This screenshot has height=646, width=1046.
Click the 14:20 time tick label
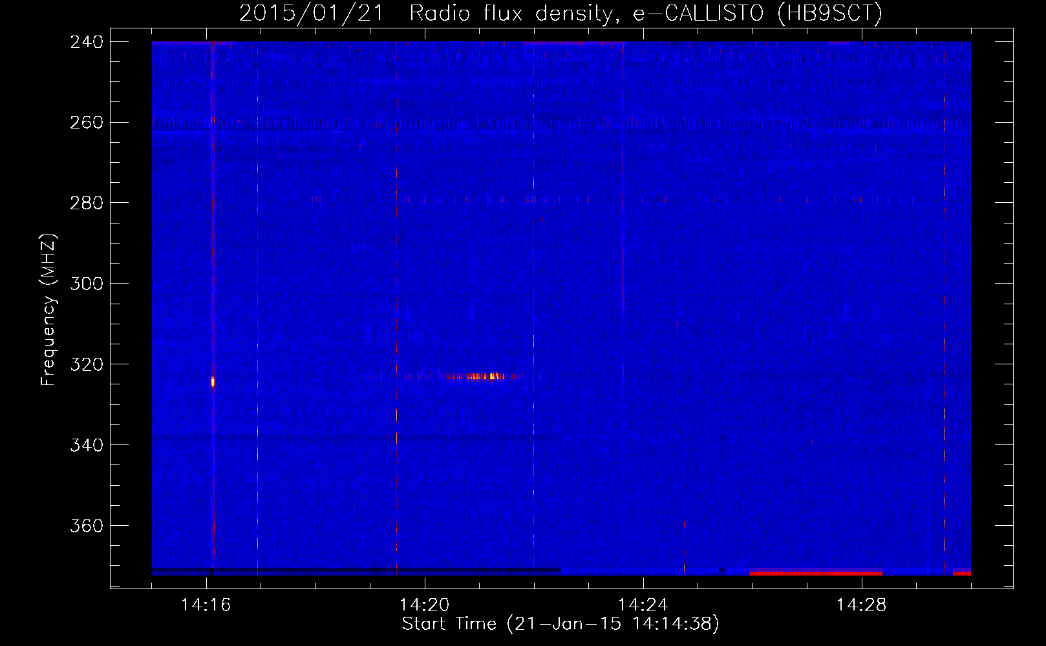coord(425,605)
